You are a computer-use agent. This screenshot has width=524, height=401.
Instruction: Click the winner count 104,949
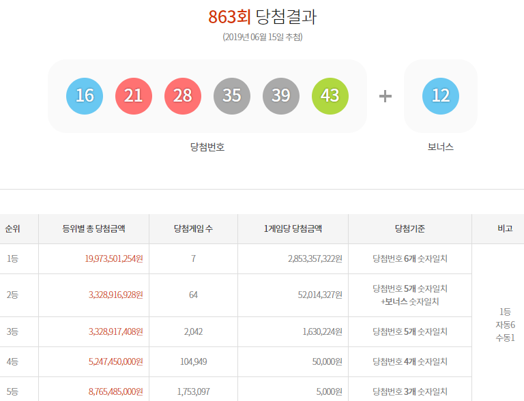[194, 361]
